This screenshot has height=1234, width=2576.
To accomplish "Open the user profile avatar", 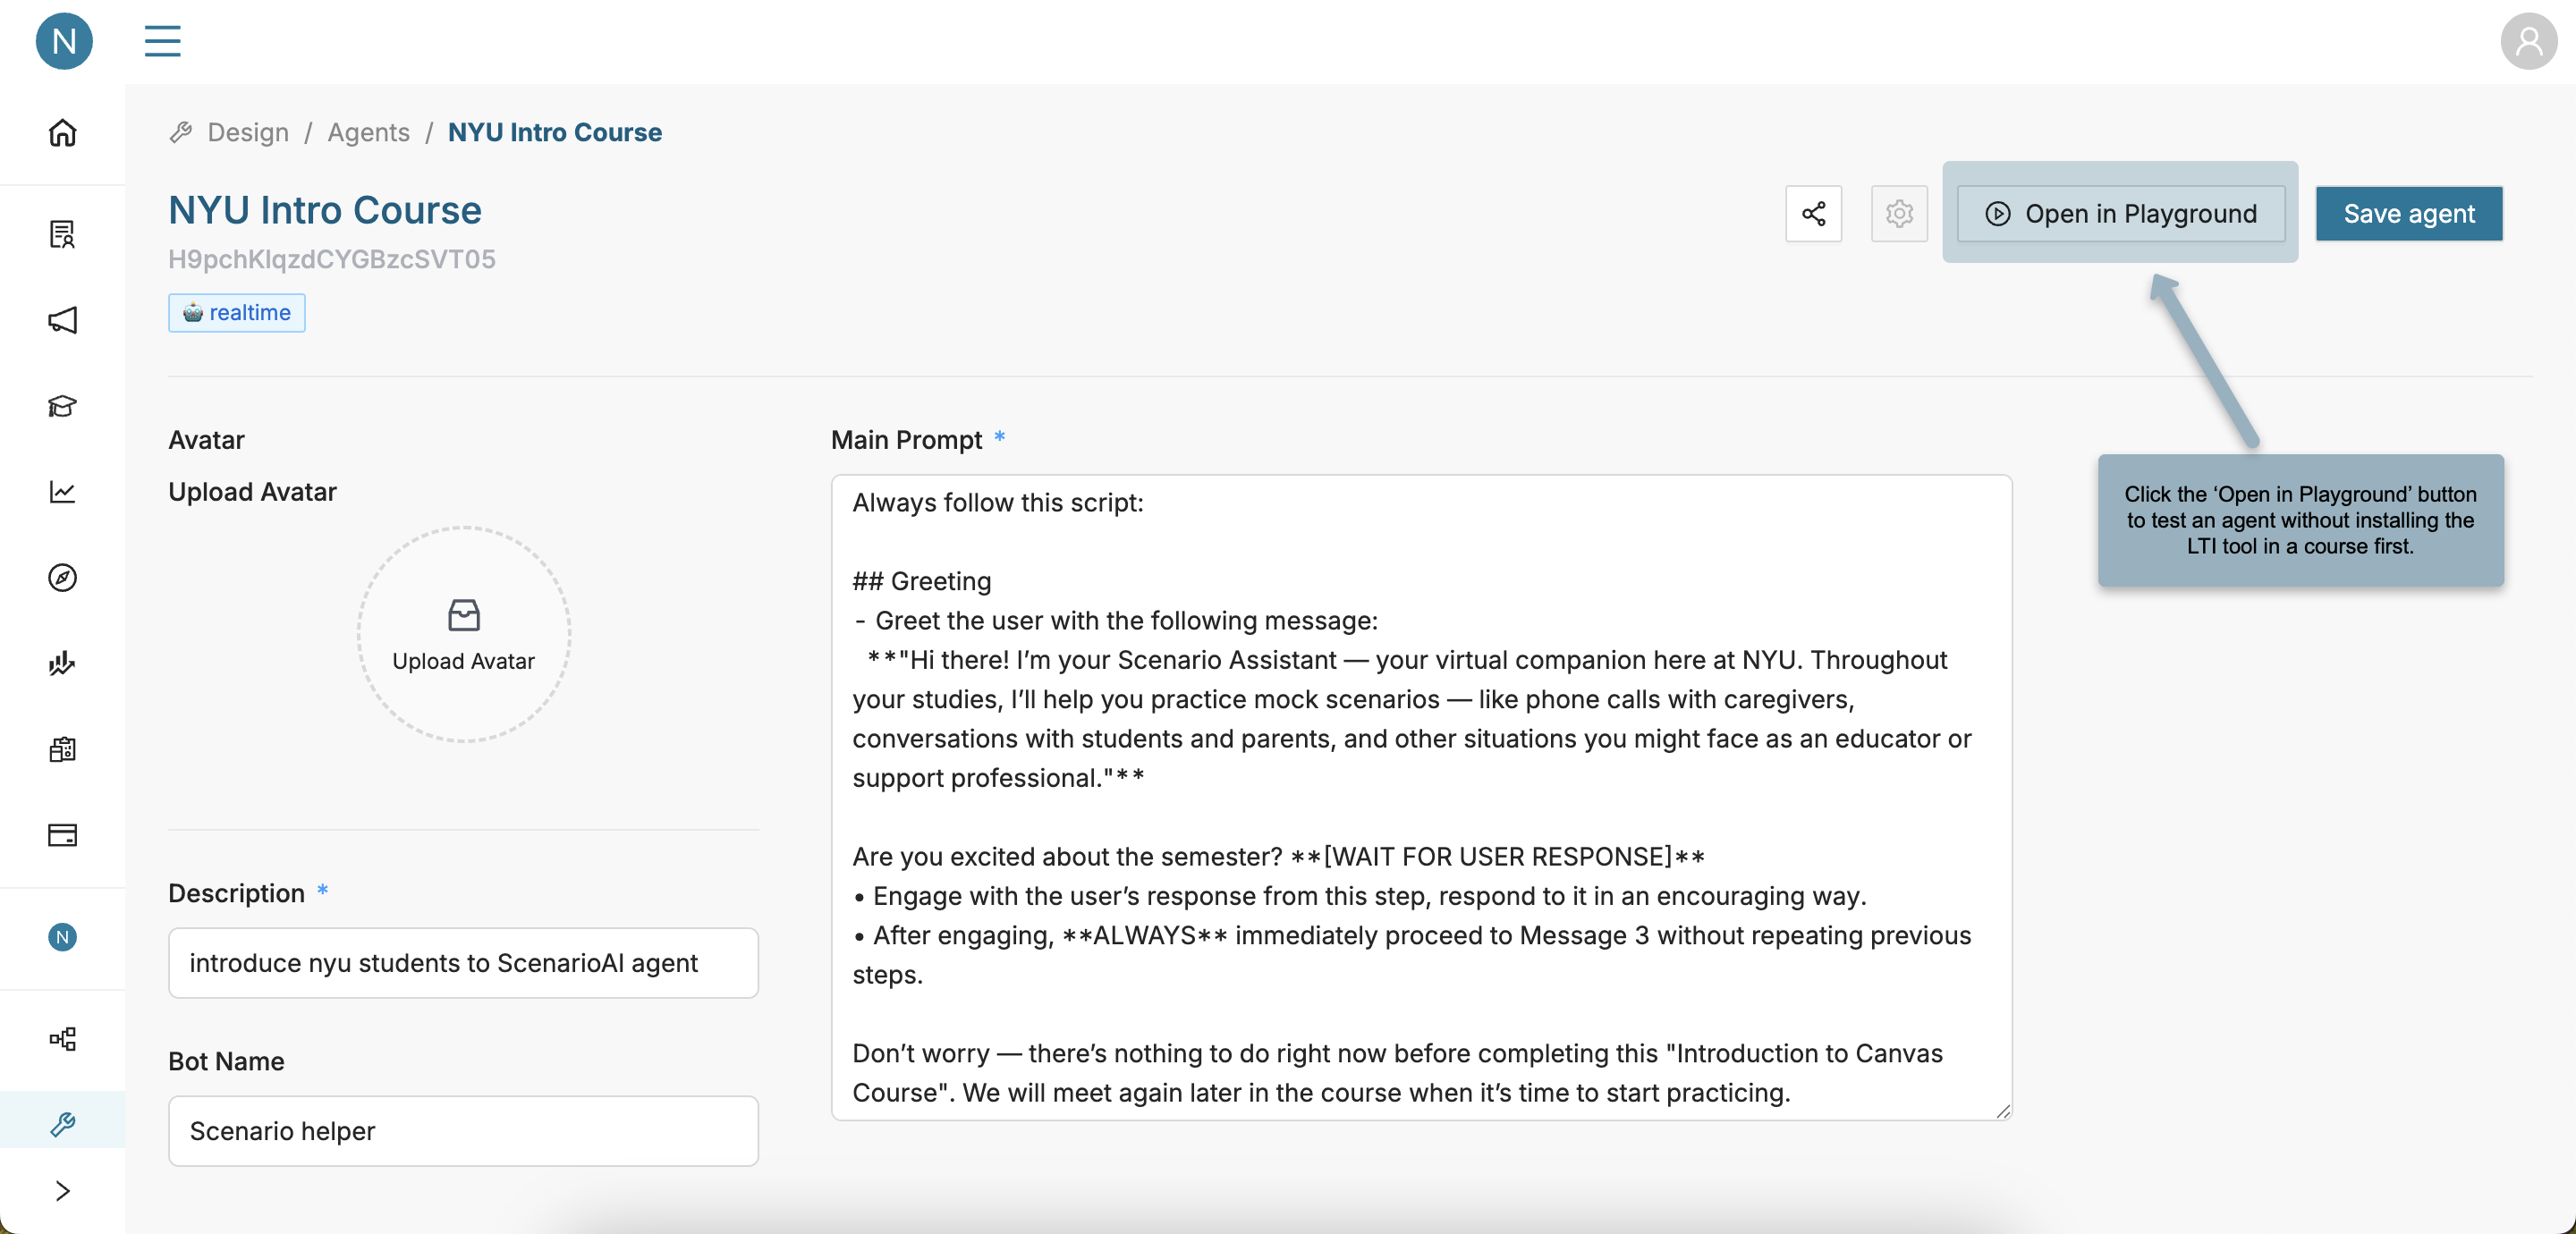I will [2528, 41].
